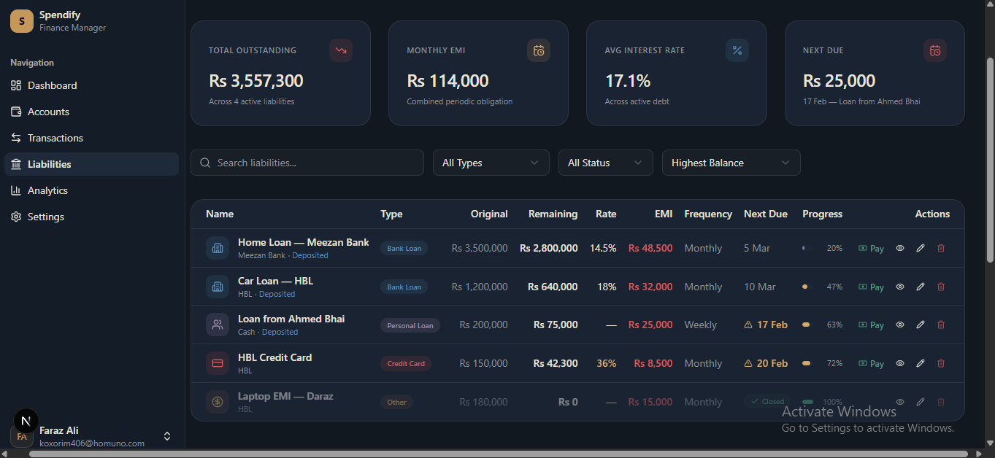Click the Search liabilities input field
The width and height of the screenshot is (995, 458).
click(307, 162)
